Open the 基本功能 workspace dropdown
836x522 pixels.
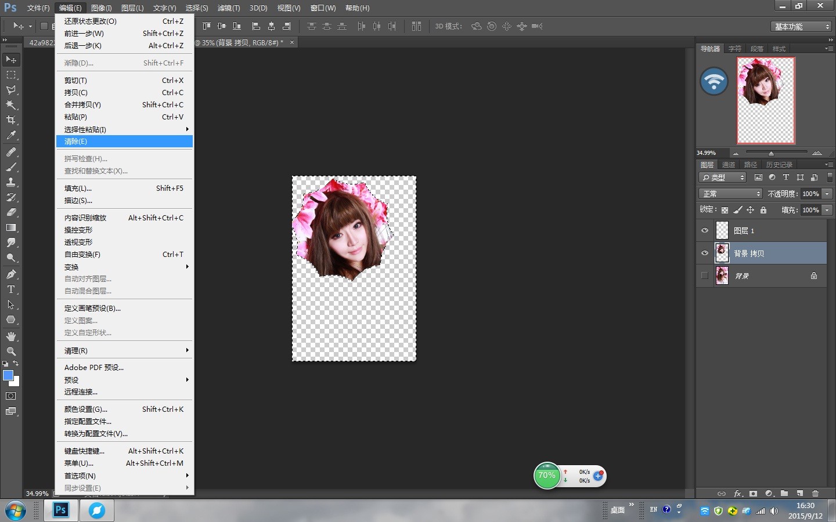point(802,27)
